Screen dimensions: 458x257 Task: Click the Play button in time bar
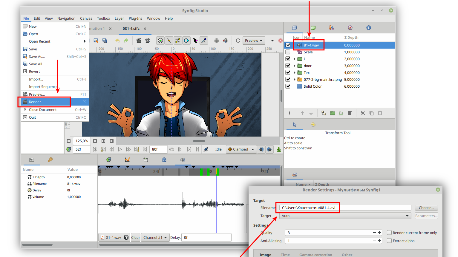pos(120,149)
